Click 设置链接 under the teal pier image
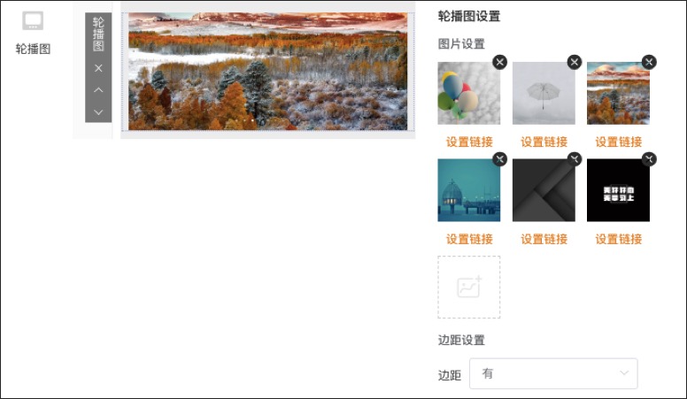 coord(469,239)
